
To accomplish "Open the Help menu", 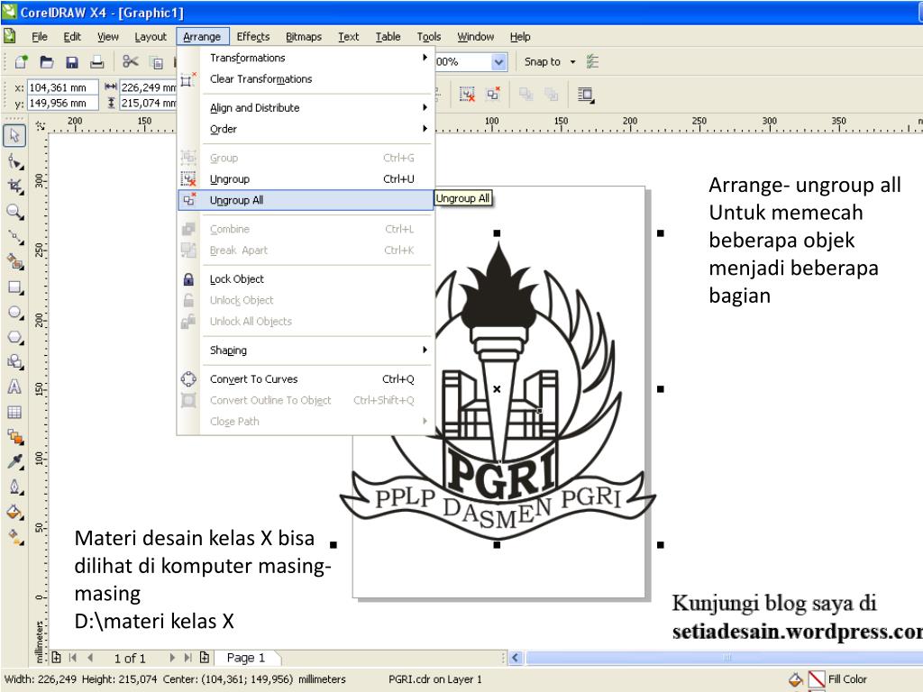I will point(520,36).
